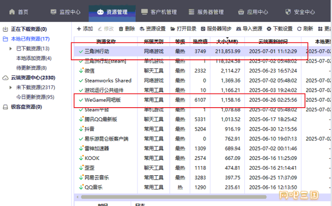Select 待更新资源(8) item
The image size is (332, 206).
(31, 68)
